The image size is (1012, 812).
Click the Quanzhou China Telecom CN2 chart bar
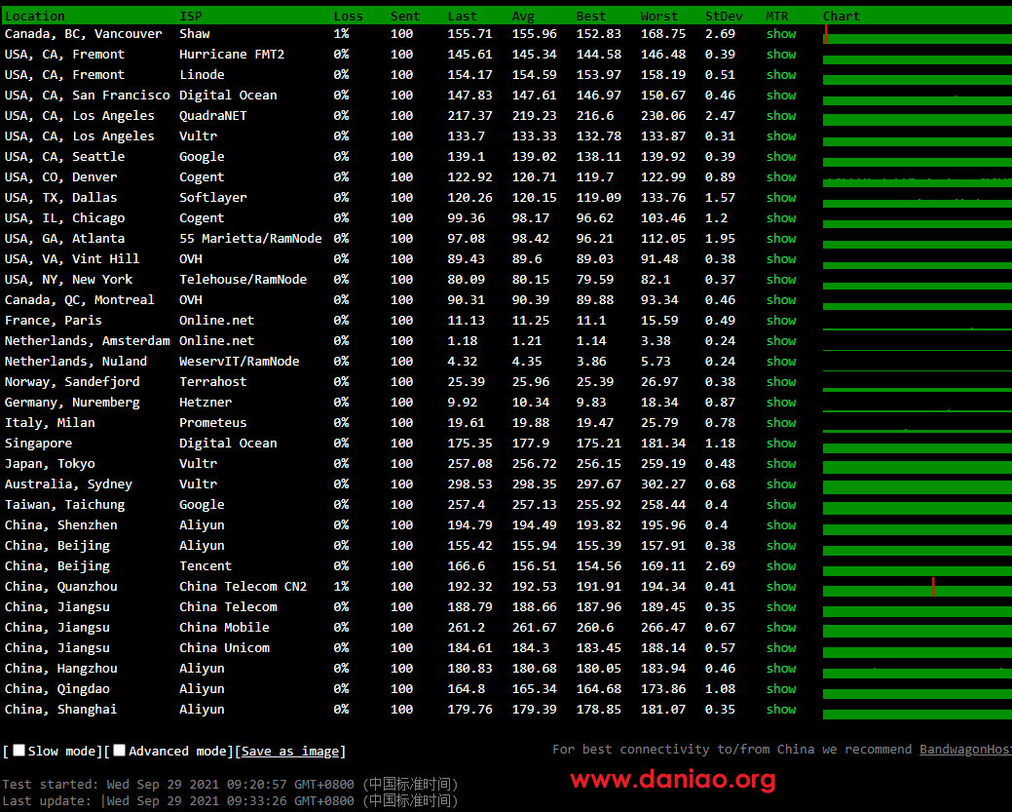pyautogui.click(x=918, y=591)
